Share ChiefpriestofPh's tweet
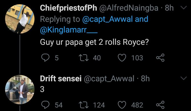 [160, 58]
